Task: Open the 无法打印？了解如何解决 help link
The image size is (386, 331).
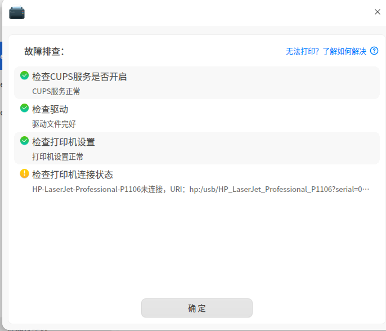Action: point(326,51)
